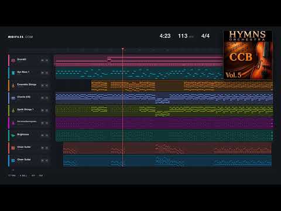Mute the red Clean Guitar track
Viewport: 281px width, 211px height.
pos(42,148)
